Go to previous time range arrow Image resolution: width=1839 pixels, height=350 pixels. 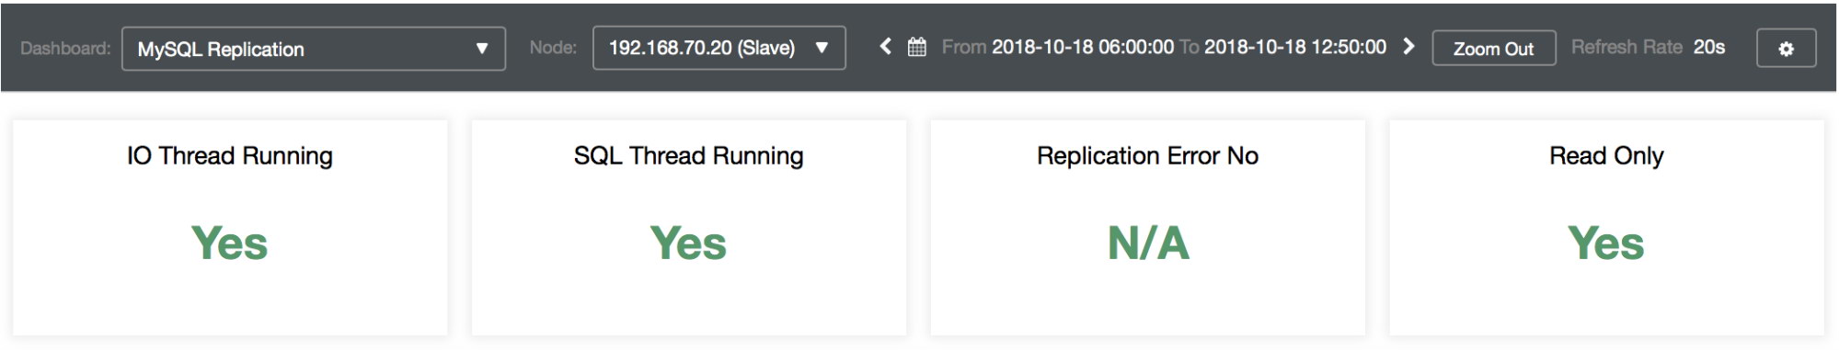coord(885,46)
